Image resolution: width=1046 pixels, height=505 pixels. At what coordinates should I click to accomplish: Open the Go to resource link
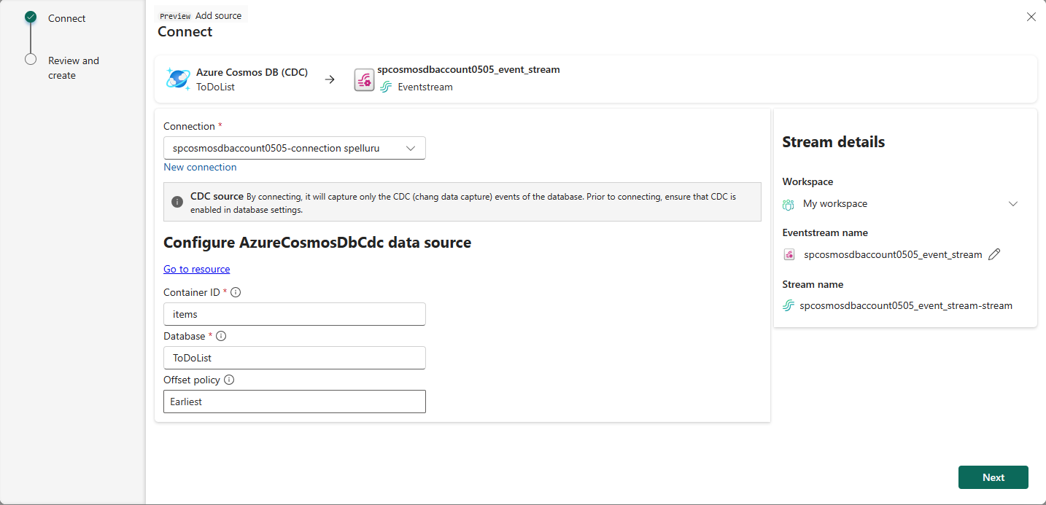pyautogui.click(x=197, y=269)
